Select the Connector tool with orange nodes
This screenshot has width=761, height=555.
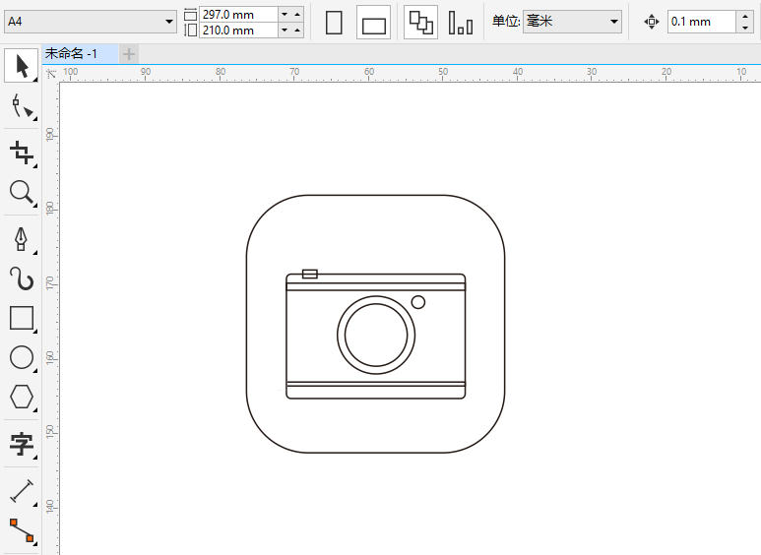click(x=21, y=531)
